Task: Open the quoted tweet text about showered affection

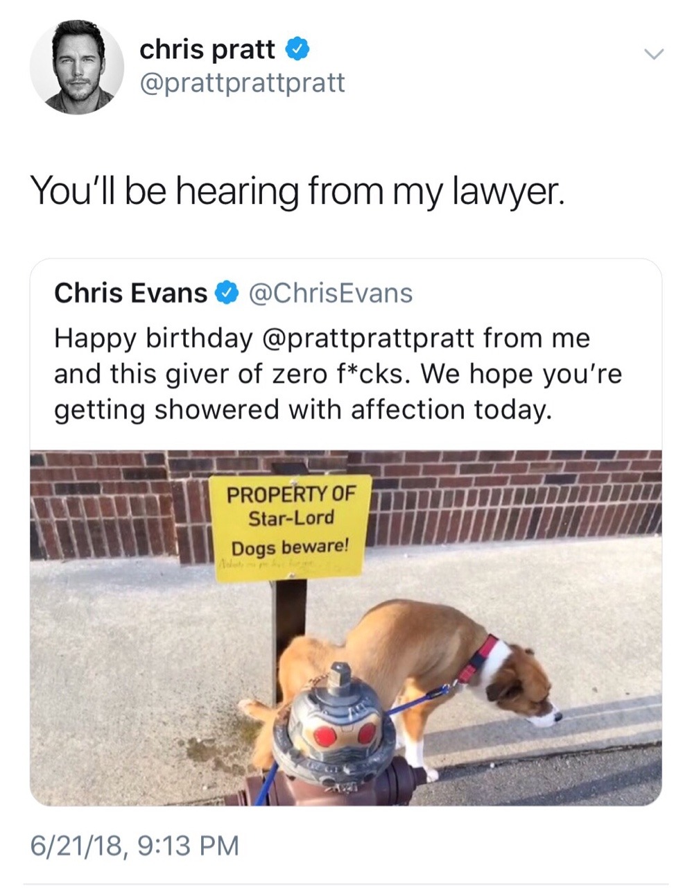Action: click(338, 374)
